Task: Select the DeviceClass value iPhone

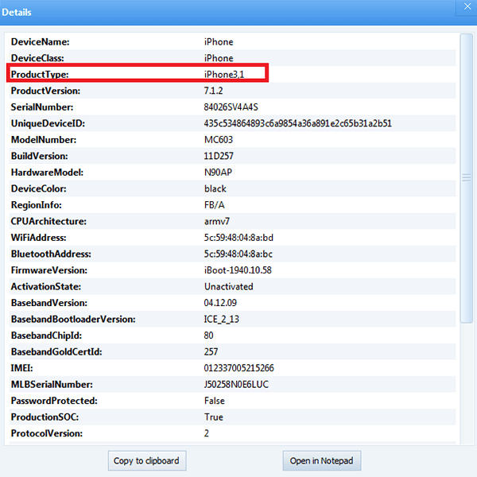Action: [x=219, y=58]
